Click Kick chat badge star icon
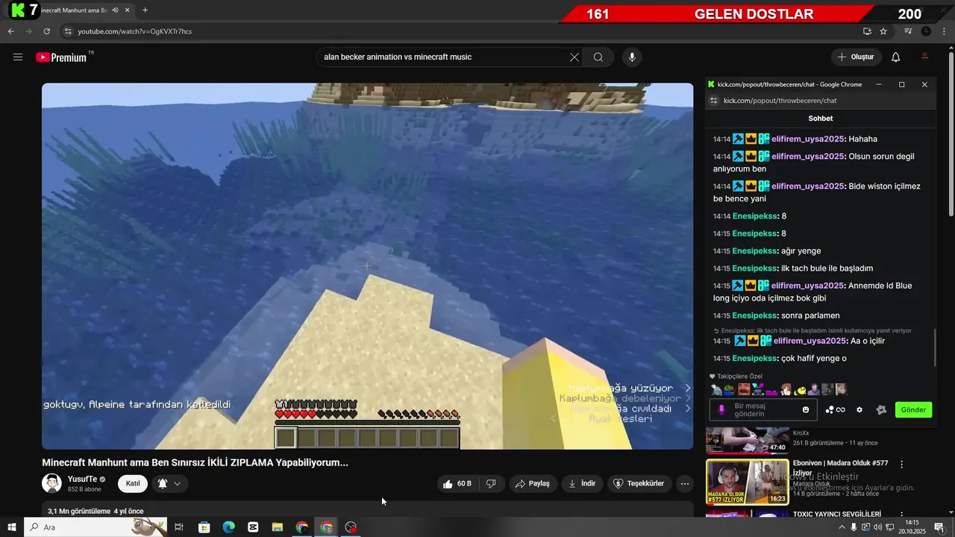 (x=881, y=409)
